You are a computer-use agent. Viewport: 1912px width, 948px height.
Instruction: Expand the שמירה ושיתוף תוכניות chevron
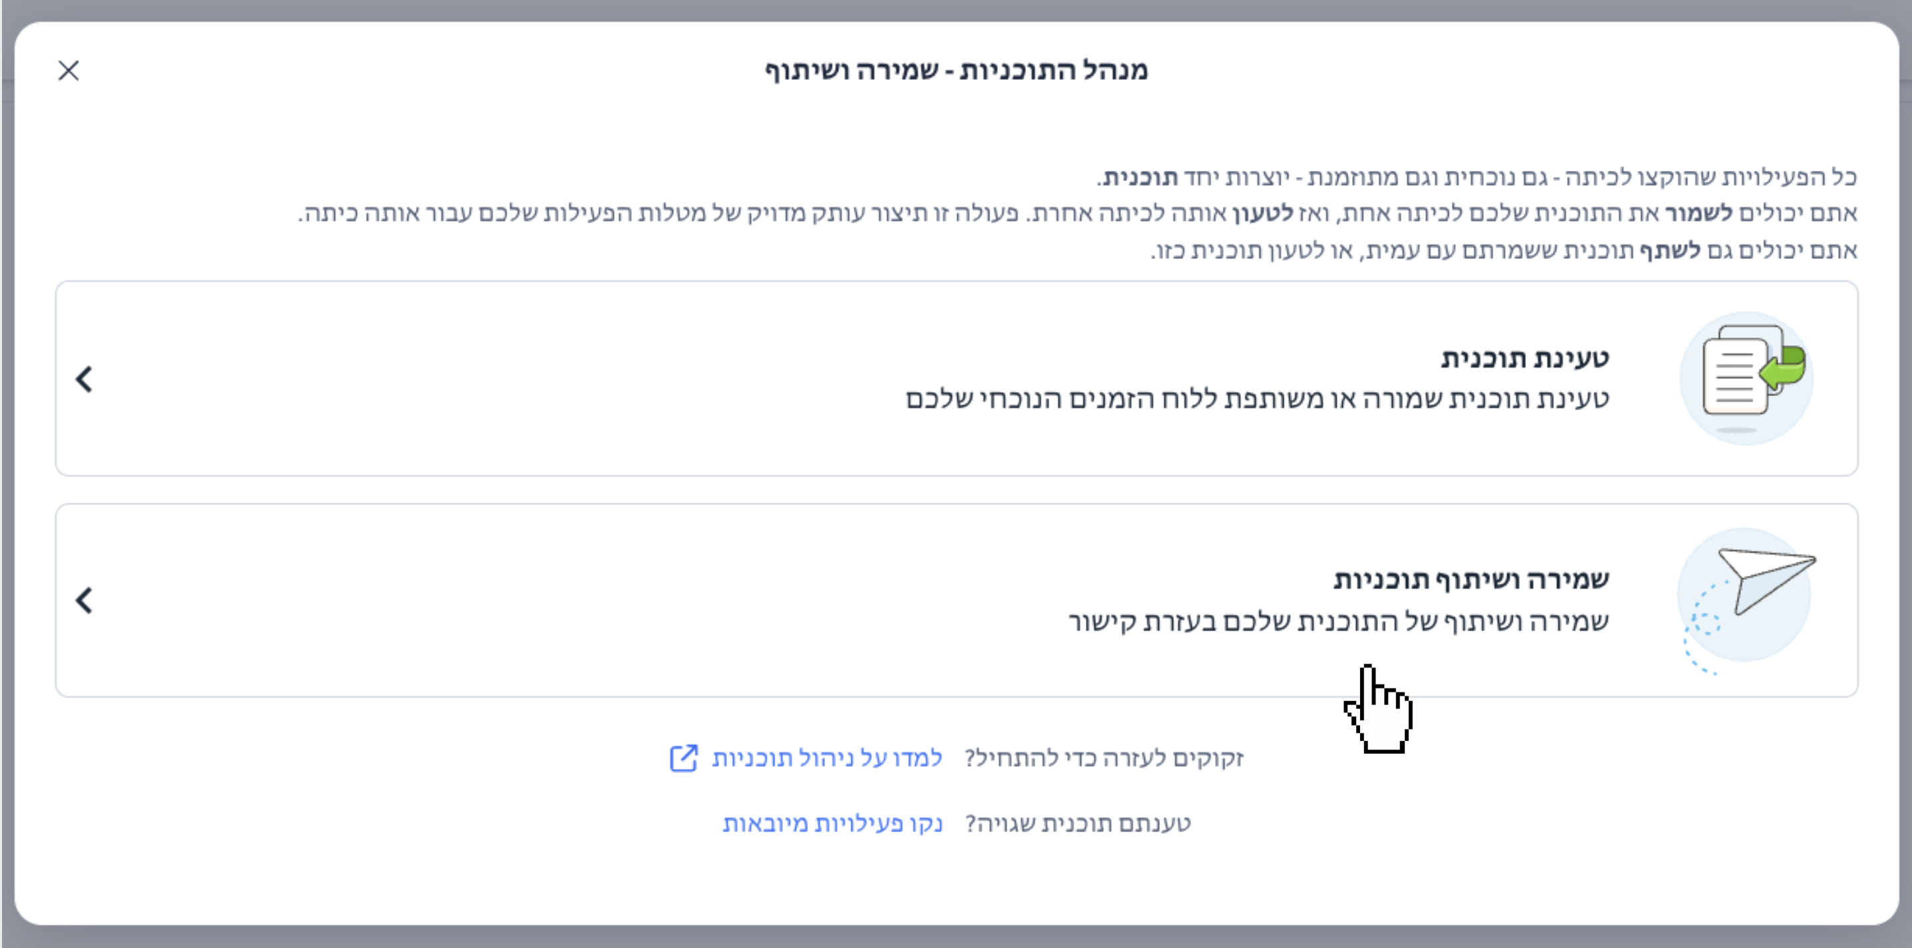[85, 600]
